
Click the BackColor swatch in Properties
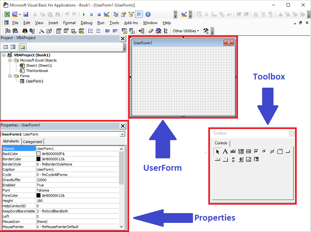pos(39,153)
